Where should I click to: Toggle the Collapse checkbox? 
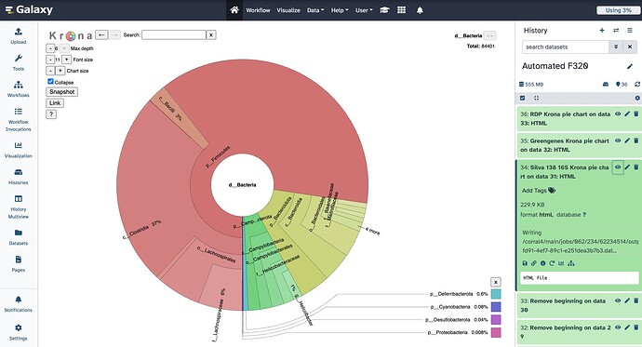(50, 82)
